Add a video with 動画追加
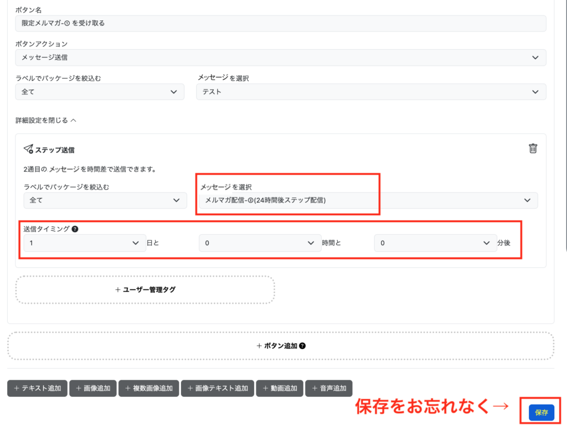 coord(280,388)
